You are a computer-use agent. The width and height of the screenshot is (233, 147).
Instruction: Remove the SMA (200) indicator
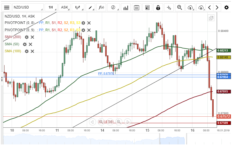pyautogui.click(x=33, y=37)
